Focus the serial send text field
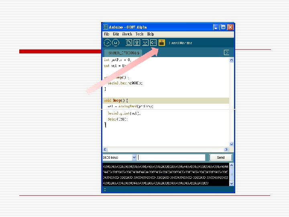 tap(171, 158)
